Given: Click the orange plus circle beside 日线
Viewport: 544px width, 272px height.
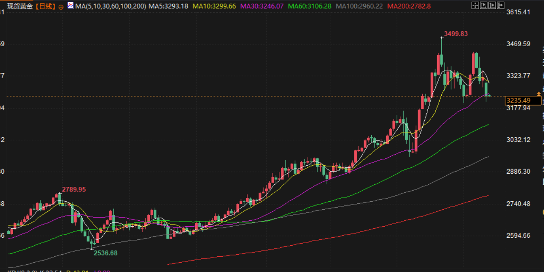Looking at the screenshot, I should pyautogui.click(x=61, y=7).
